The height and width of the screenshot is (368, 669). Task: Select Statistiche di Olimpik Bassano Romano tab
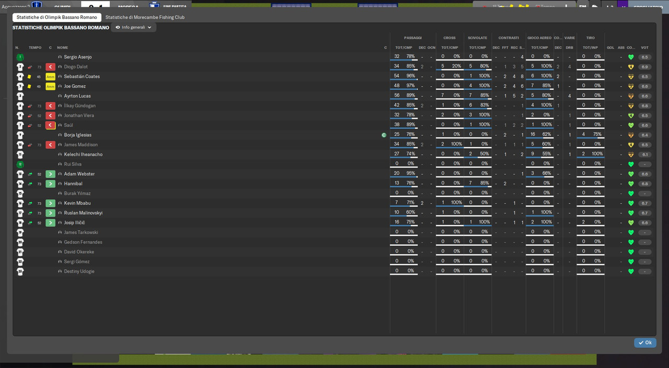(x=57, y=17)
